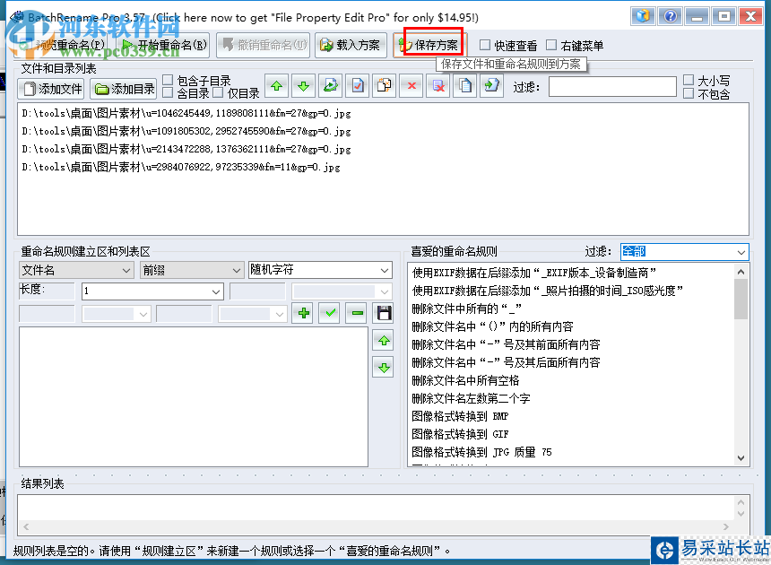Click favorite rules scrollbar down arrow
The image size is (771, 565).
point(741,457)
